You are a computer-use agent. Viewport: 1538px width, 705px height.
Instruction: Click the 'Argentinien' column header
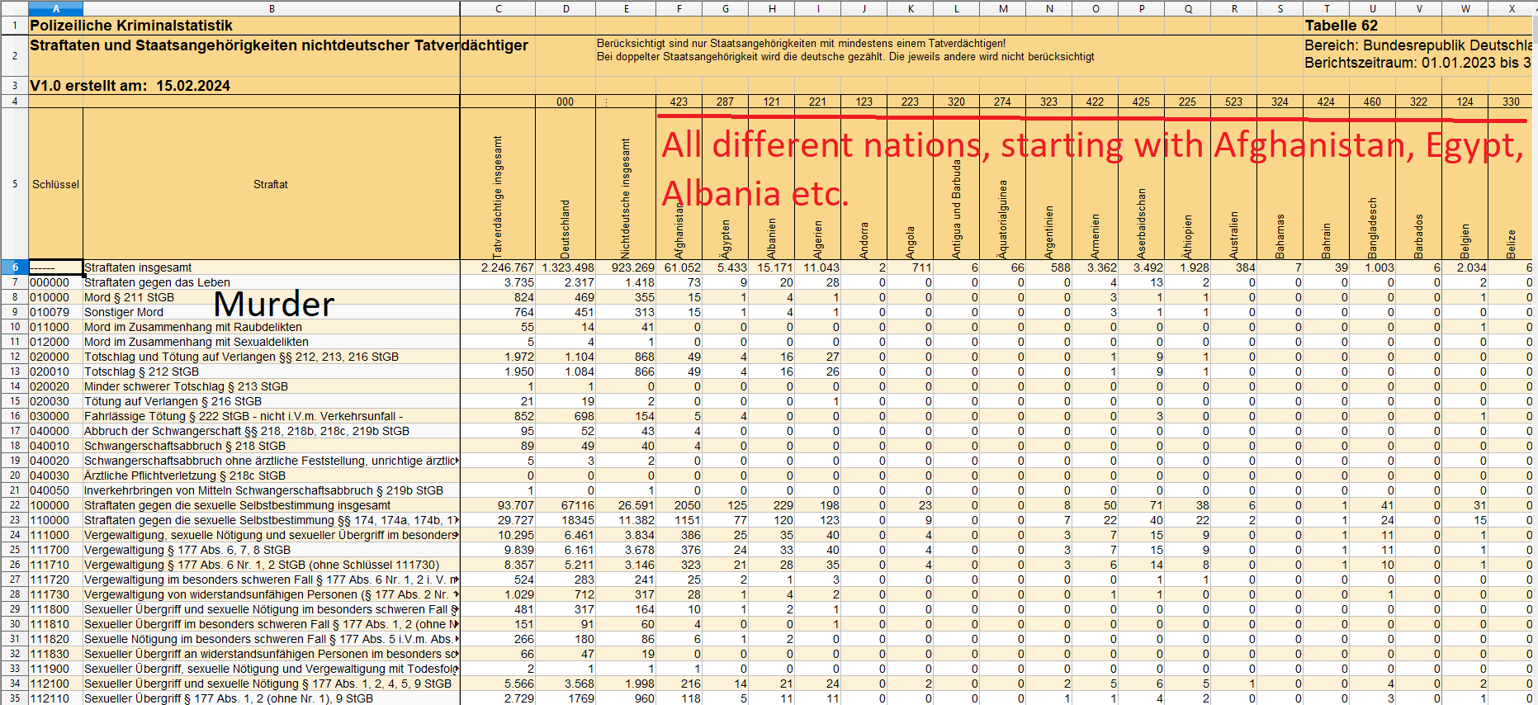click(x=1049, y=232)
